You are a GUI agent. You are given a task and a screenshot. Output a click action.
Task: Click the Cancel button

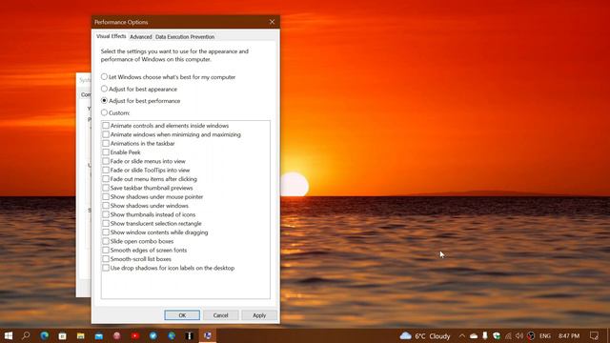tap(220, 315)
